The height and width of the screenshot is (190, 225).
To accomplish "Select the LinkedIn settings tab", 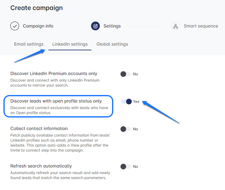I will tap(70, 44).
